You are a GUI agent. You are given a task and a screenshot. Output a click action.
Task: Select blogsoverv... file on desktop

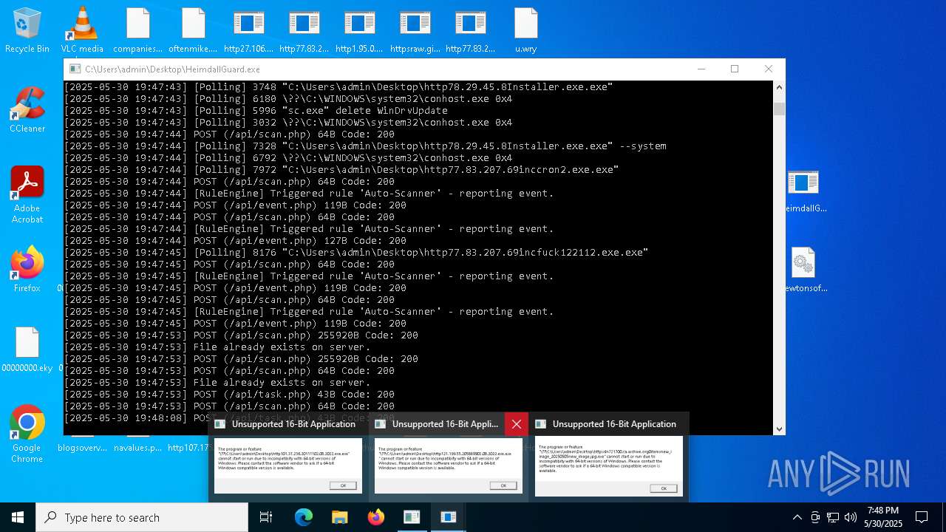point(82,447)
